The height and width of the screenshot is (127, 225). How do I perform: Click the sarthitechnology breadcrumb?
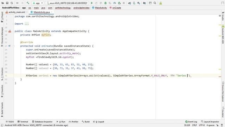63,8
